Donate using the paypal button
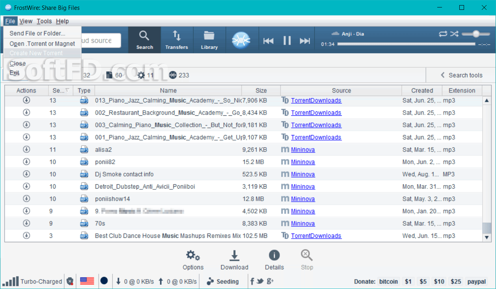 click(476, 282)
